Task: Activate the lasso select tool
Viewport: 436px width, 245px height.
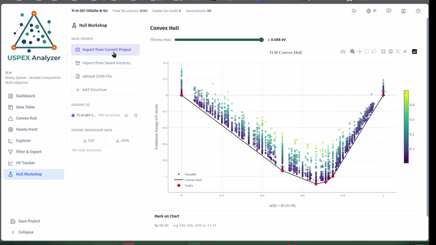Action: (x=374, y=52)
